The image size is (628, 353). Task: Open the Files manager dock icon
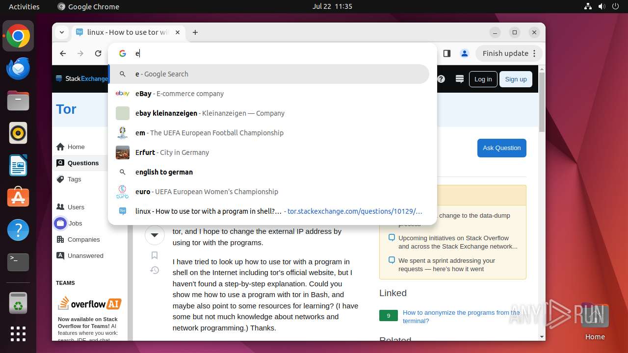pos(18,101)
